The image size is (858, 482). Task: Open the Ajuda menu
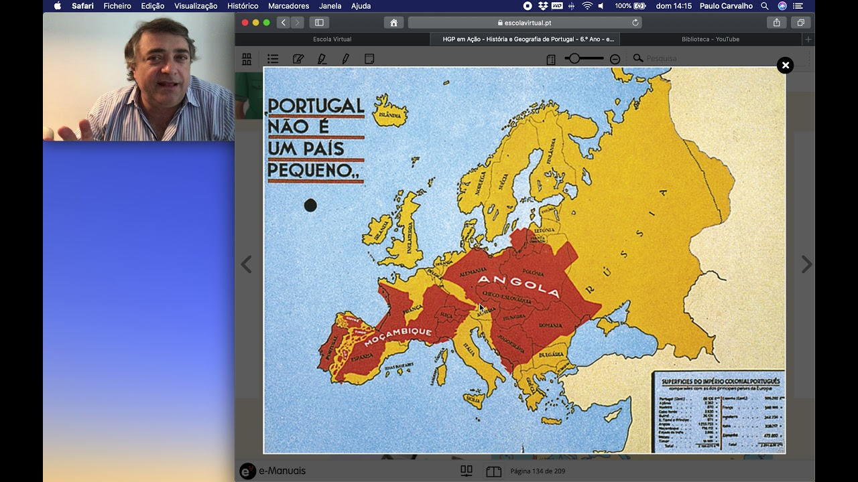click(x=361, y=6)
